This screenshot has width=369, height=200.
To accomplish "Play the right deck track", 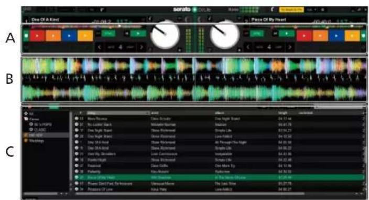I will coord(286,34).
